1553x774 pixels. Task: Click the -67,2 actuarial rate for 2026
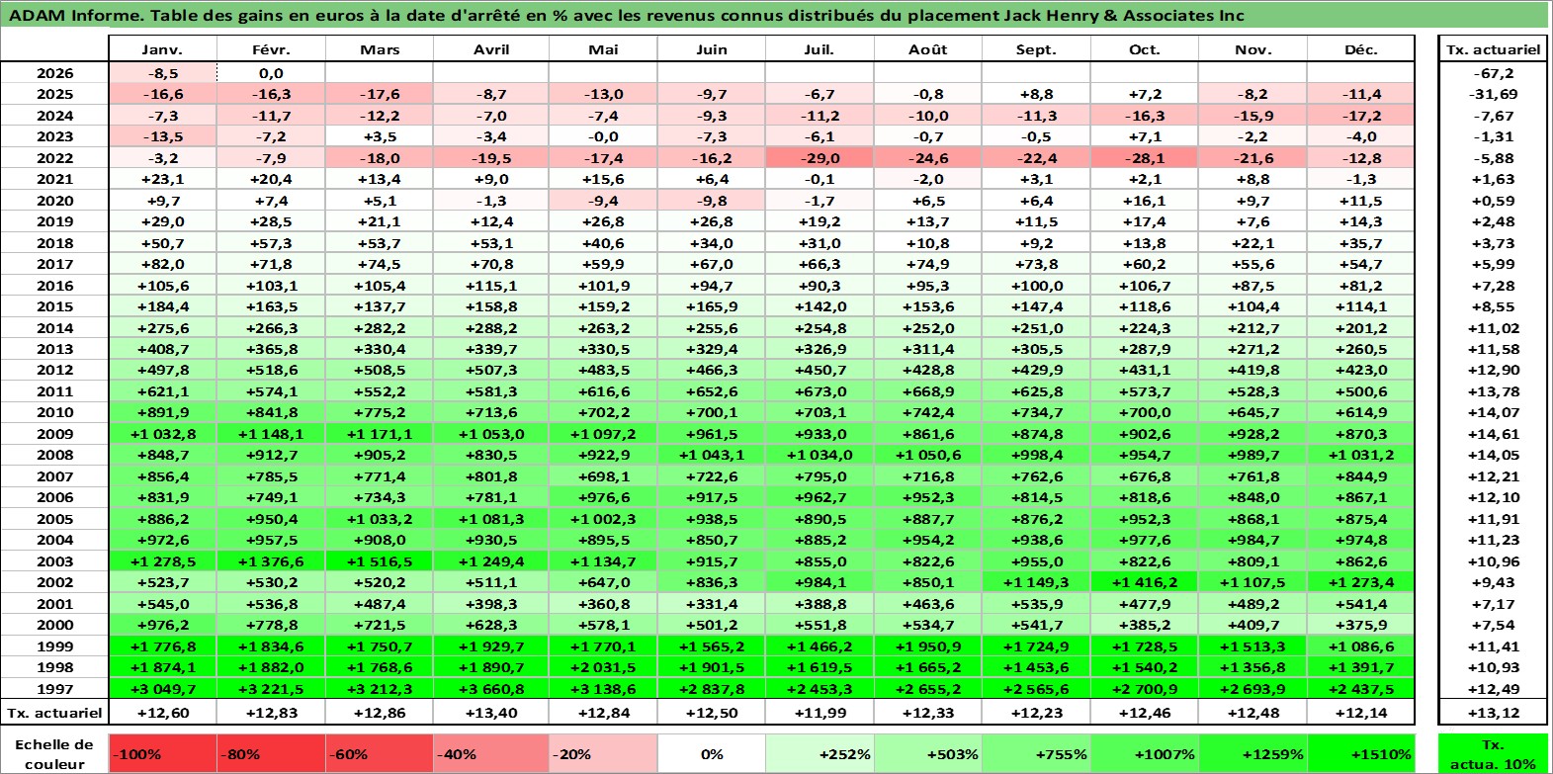[x=1493, y=73]
